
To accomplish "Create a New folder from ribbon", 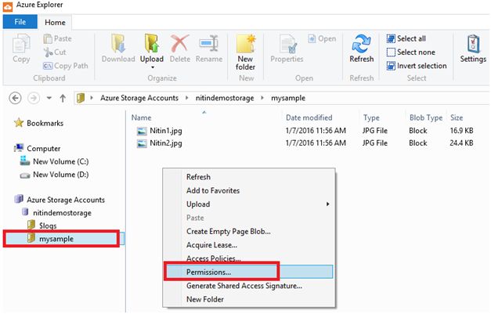I will (246, 52).
